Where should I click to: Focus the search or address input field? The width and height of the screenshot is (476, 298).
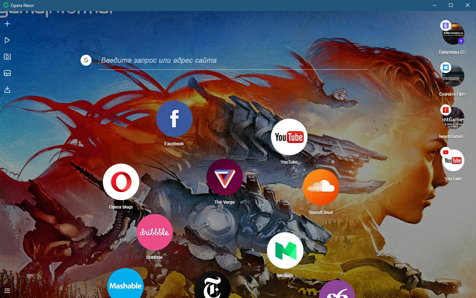(233, 60)
